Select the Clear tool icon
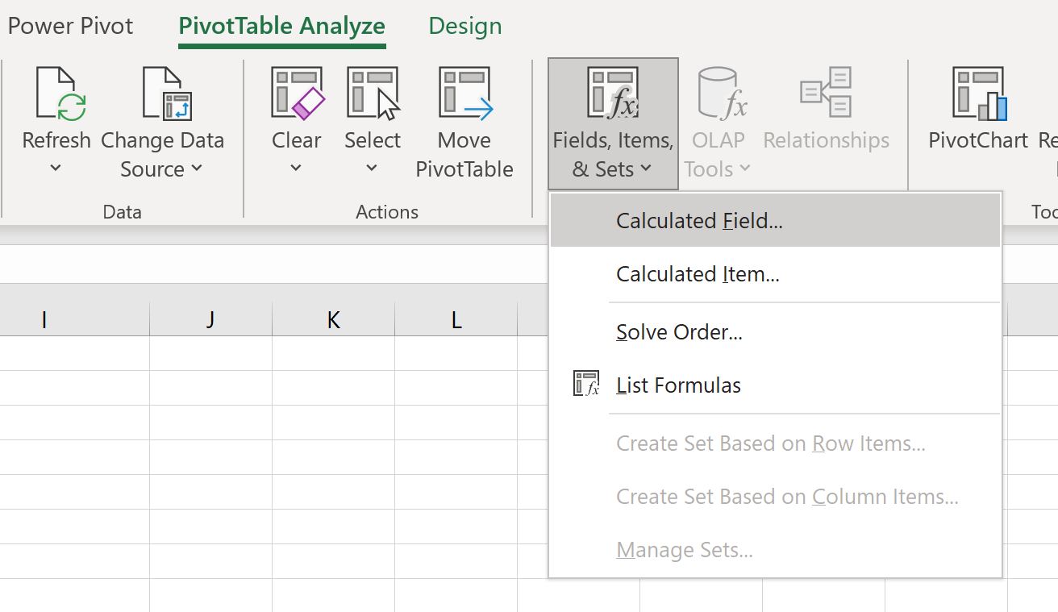 pos(295,93)
